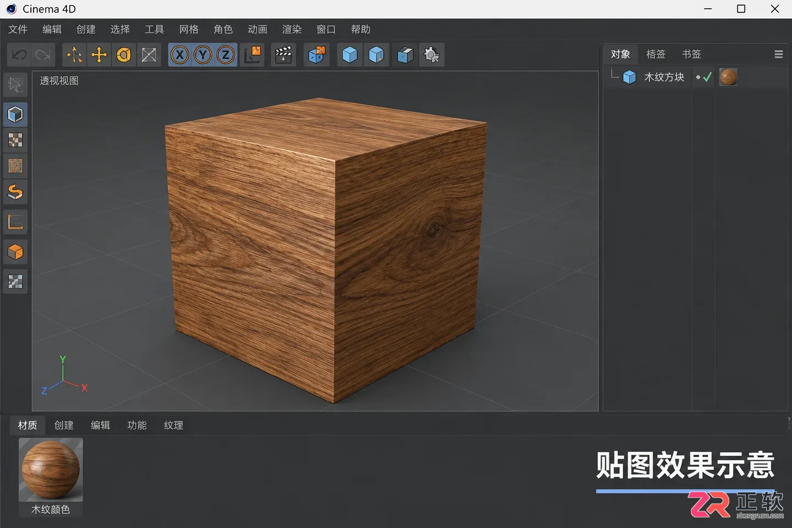Click the wood texture mode icon in sidebar

point(15,166)
